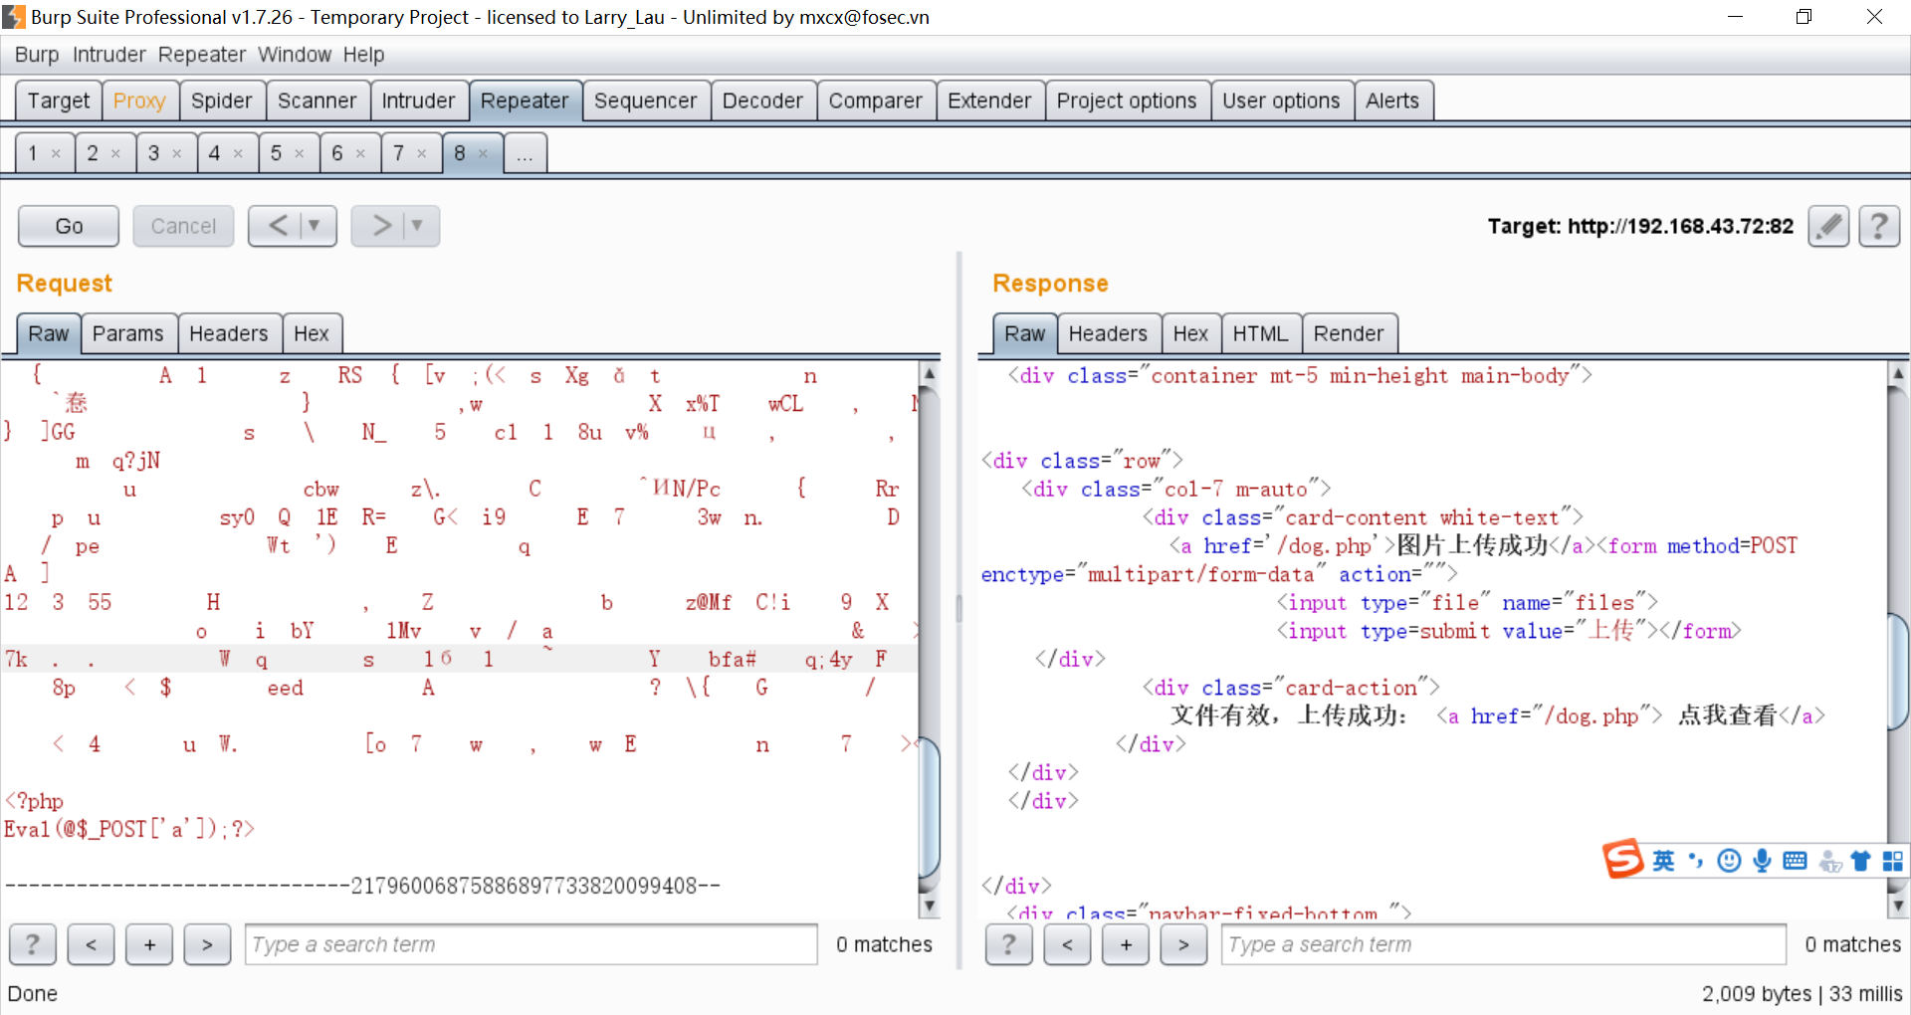Switch to the Sequencer tab
Screen dimensions: 1911x1015
646,101
